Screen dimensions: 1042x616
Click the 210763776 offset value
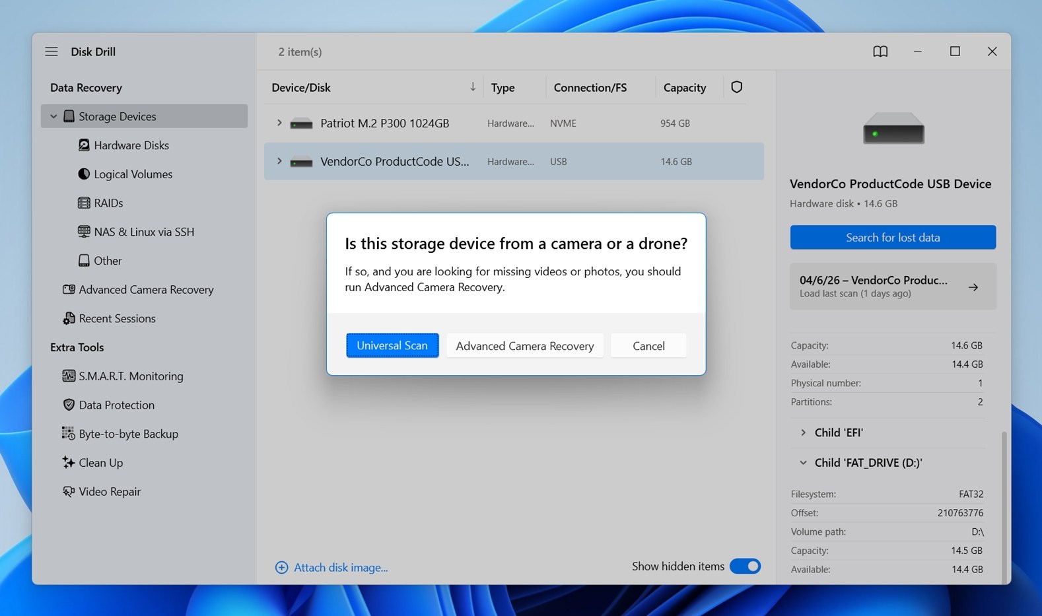click(x=960, y=513)
